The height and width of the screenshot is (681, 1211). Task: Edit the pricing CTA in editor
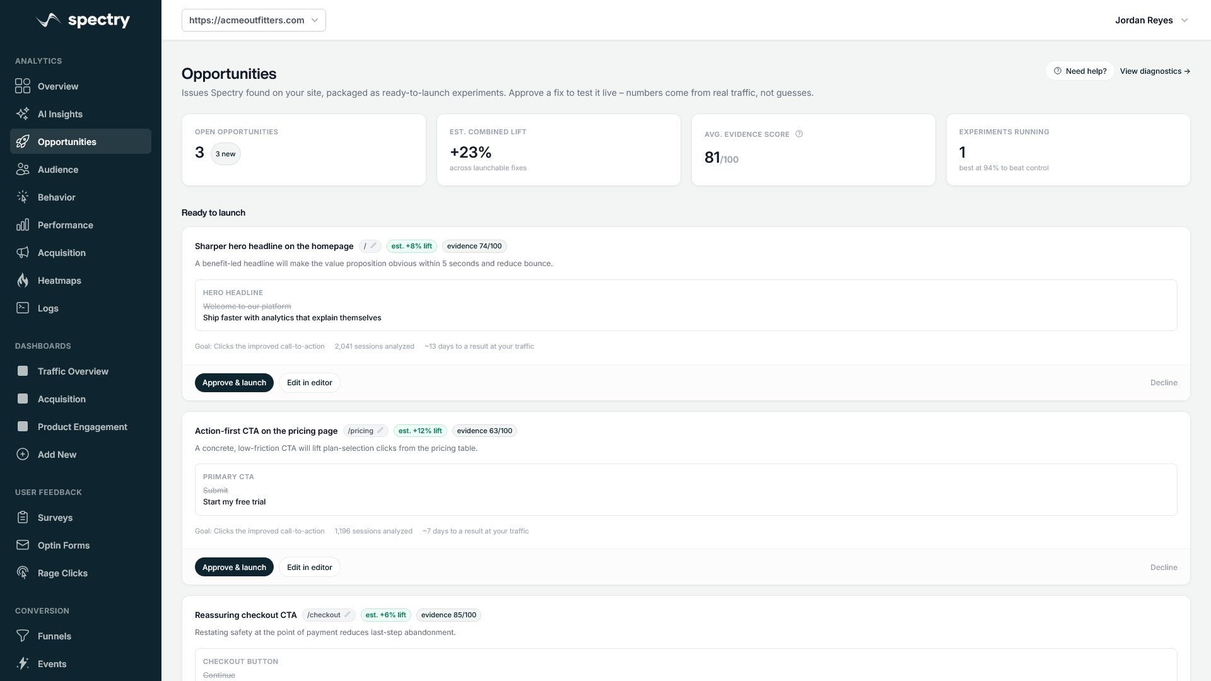(310, 567)
